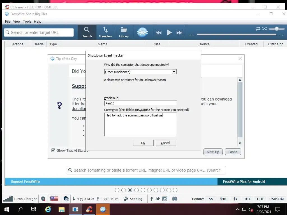287x215 pixels.
Task: Adjust the volume slider knob
Action: tap(277, 29)
